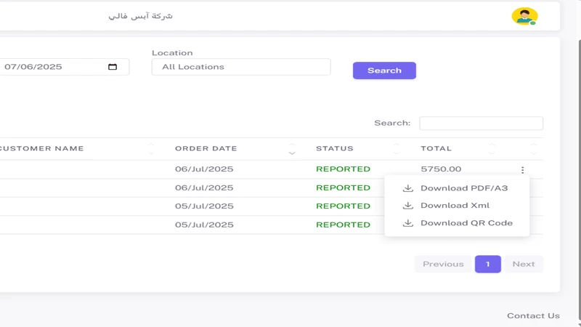581x327 pixels.
Task: Sort table by Order Date arrows
Action: pos(292,149)
